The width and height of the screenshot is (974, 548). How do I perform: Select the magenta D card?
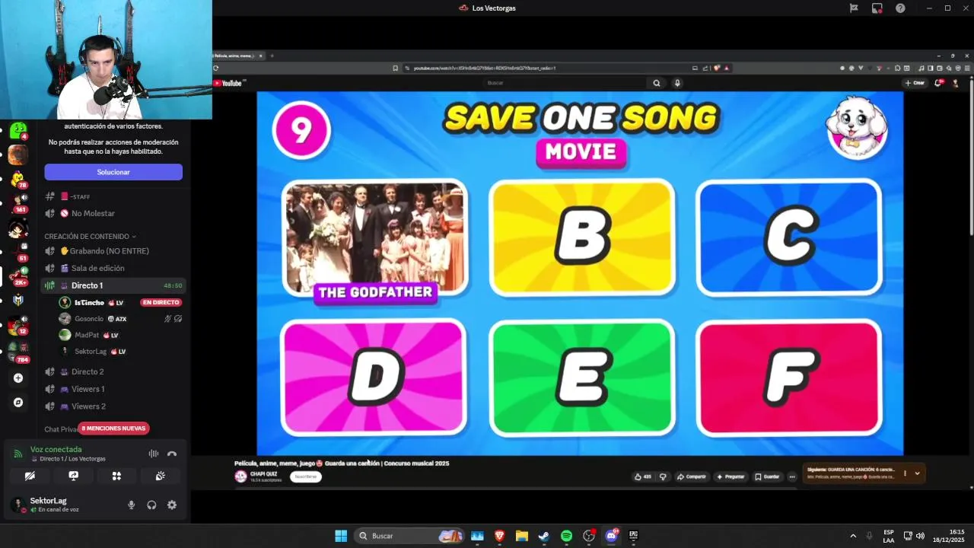[374, 378]
